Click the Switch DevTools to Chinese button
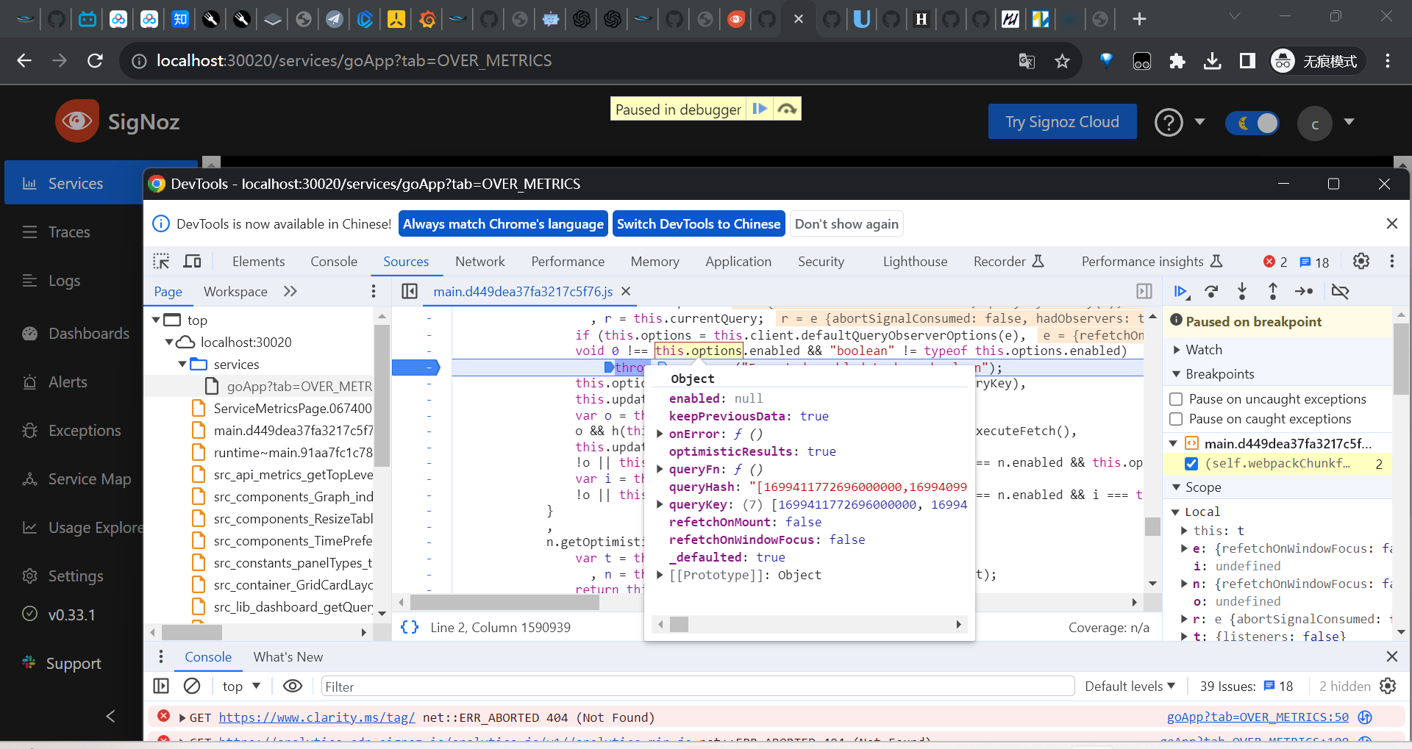The width and height of the screenshot is (1412, 749). coord(698,223)
